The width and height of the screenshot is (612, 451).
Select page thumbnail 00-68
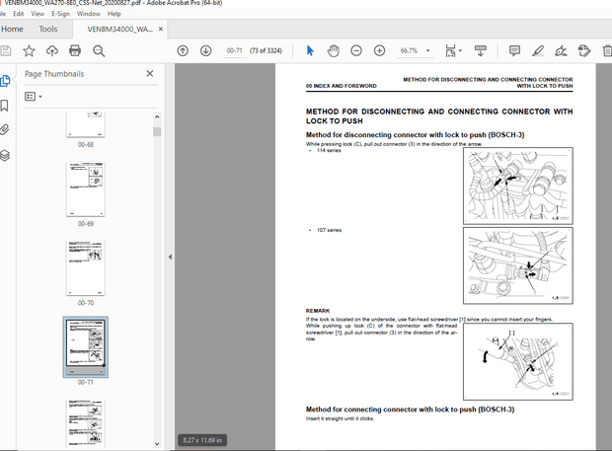pyautogui.click(x=86, y=124)
